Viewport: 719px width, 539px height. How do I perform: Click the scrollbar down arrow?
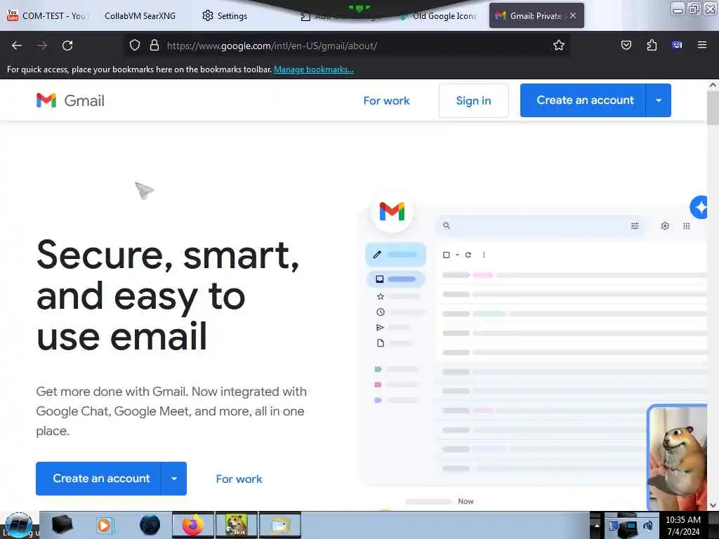(713, 505)
